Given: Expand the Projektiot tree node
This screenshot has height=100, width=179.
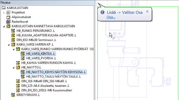Looking at the screenshot, I should tap(4, 13).
